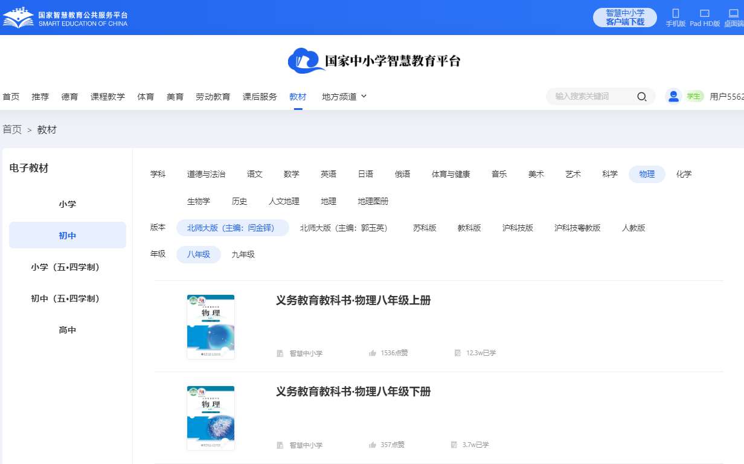Choose the 日语 subject
This screenshot has height=464, width=744.
(365, 174)
